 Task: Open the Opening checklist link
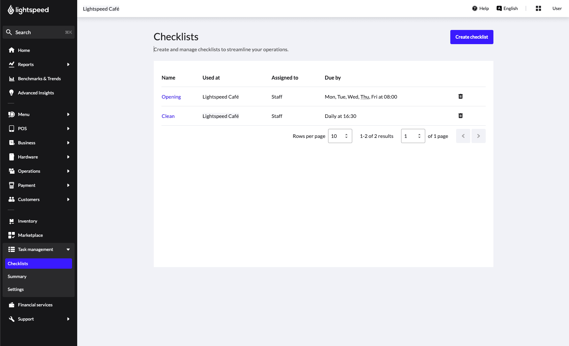[171, 97]
